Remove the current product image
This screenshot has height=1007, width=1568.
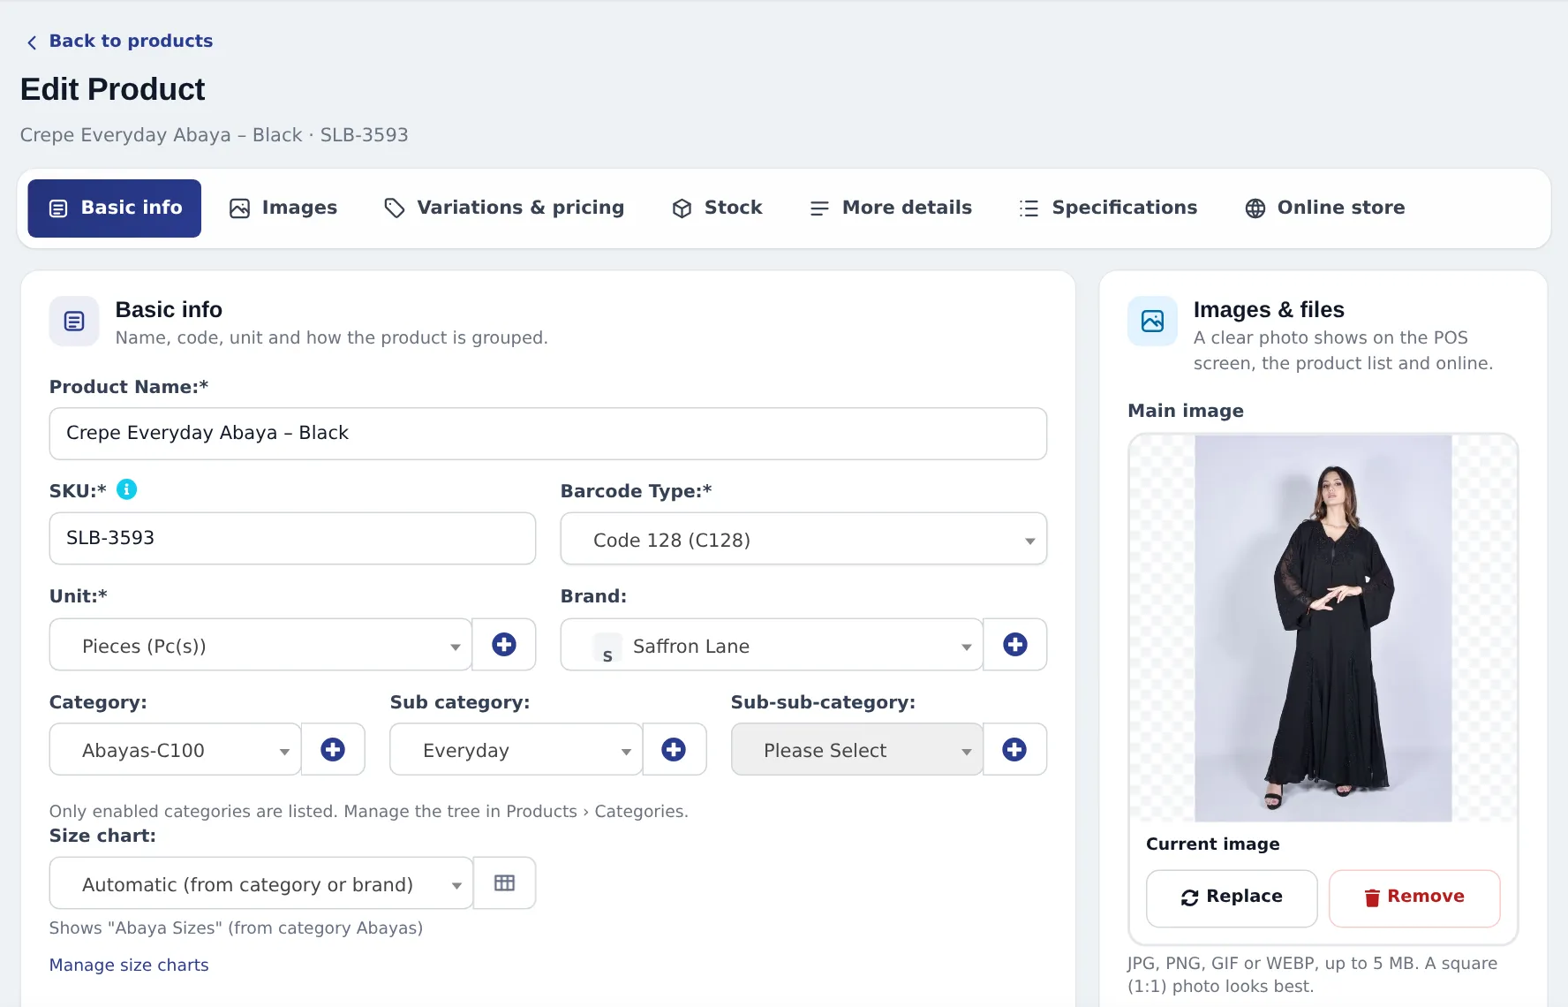pos(1414,897)
